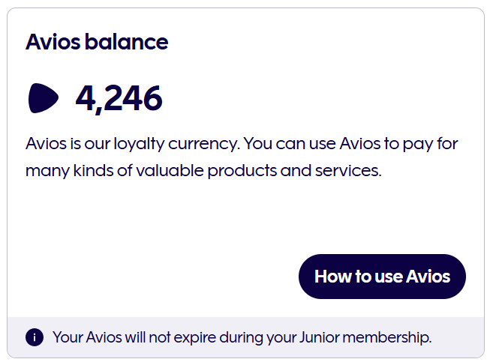Click the Avios logo icon beside the balance
The height and width of the screenshot is (362, 487).
[44, 99]
